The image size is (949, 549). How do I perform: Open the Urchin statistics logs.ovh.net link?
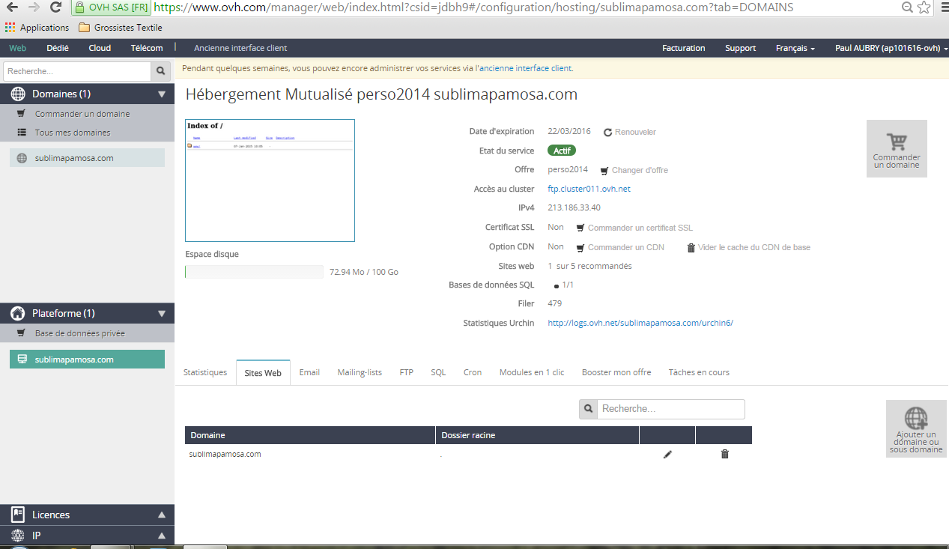coord(640,323)
